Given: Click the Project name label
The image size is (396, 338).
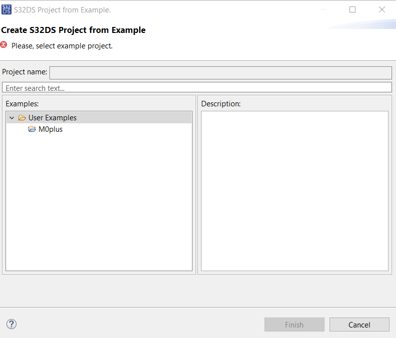Looking at the screenshot, I should (24, 72).
